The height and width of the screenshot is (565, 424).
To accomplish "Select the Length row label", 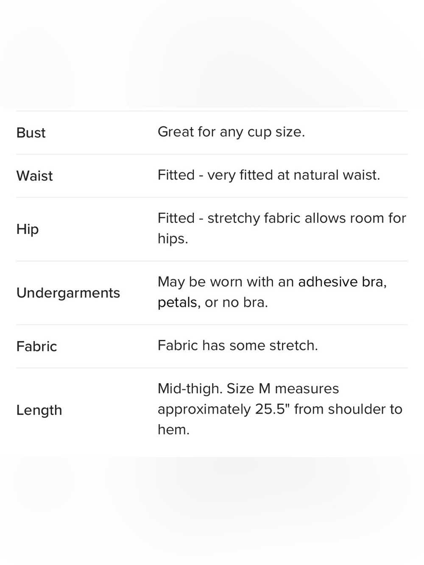I will 39,410.
